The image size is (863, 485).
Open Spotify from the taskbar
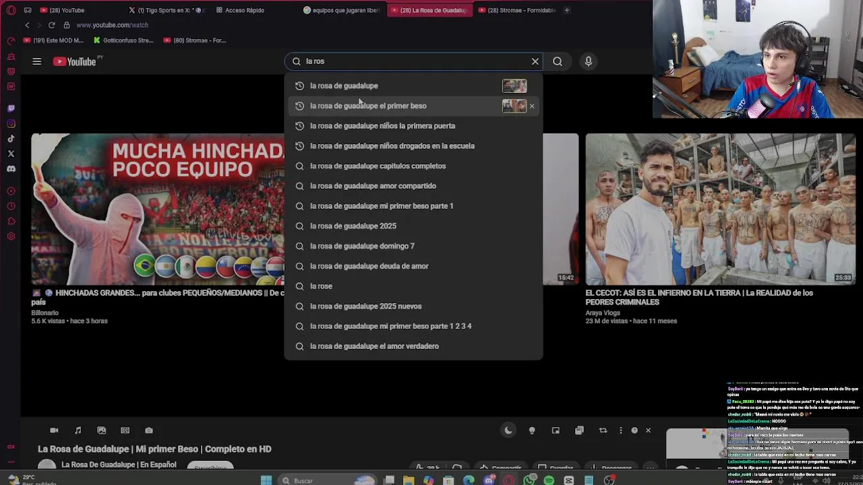pyautogui.click(x=549, y=480)
